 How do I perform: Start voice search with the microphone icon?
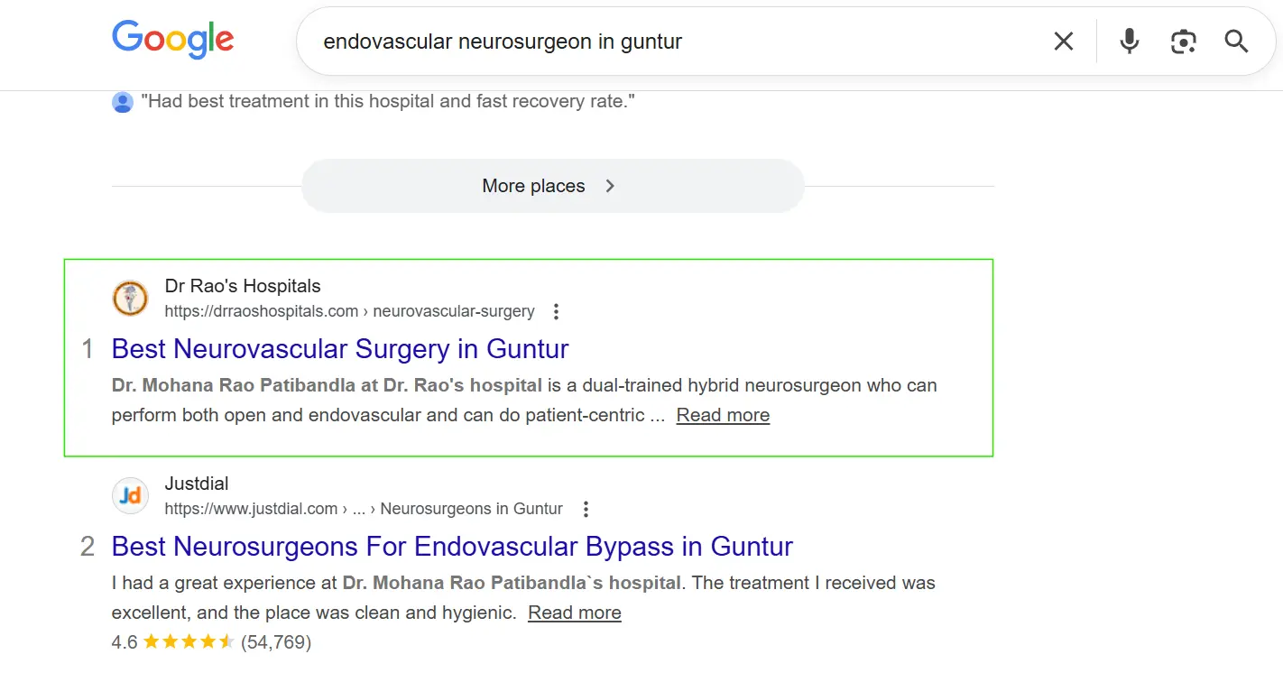(1129, 41)
